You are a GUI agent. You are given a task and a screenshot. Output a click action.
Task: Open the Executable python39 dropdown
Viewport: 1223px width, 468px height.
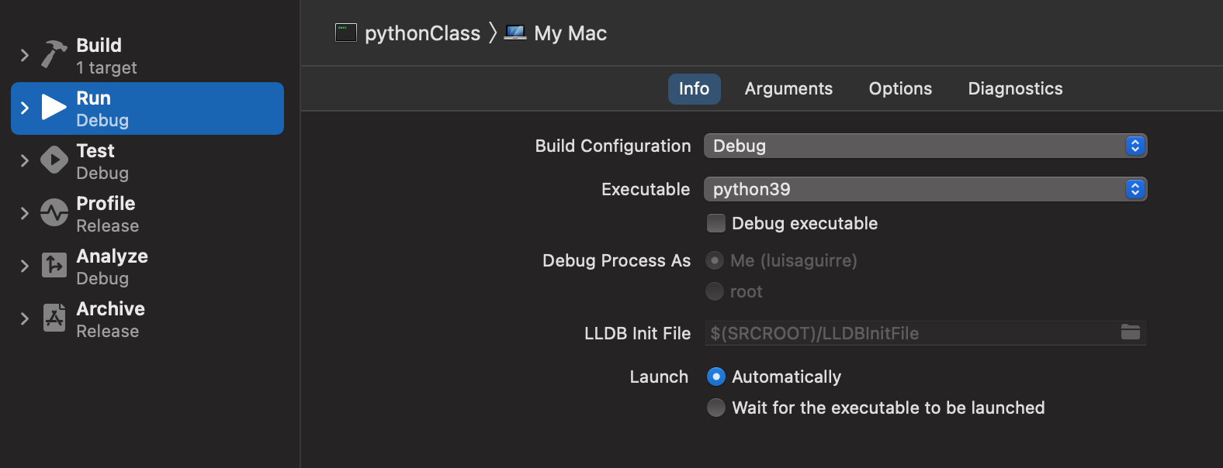[x=924, y=189]
